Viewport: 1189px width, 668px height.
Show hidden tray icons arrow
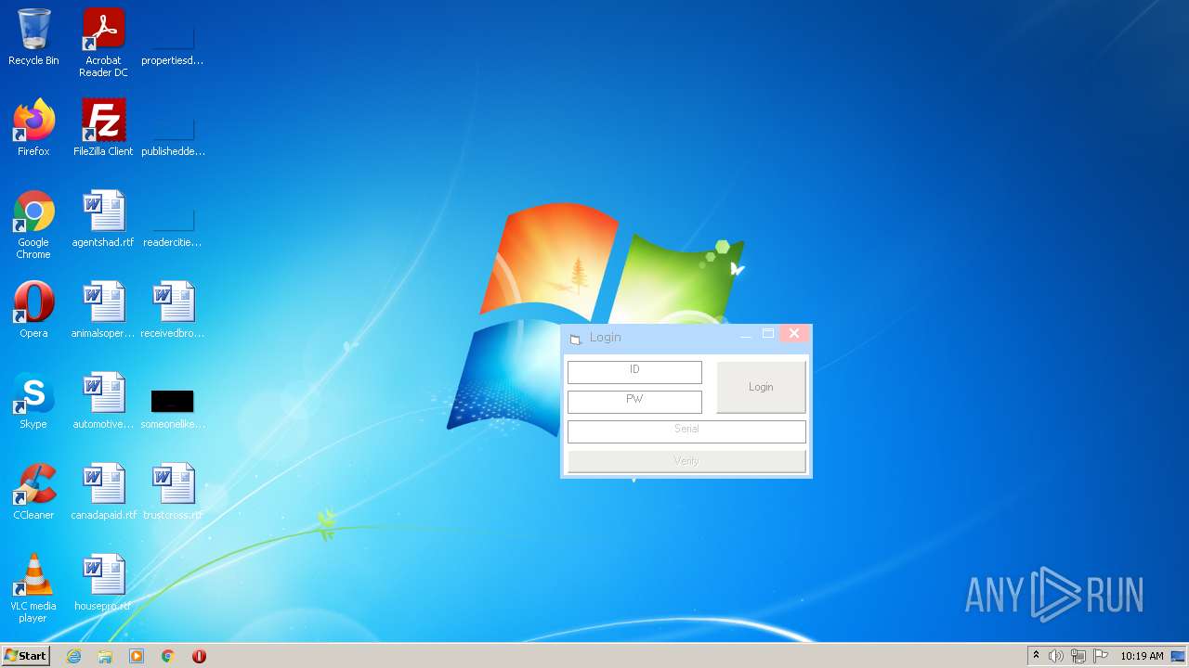pyautogui.click(x=1036, y=655)
